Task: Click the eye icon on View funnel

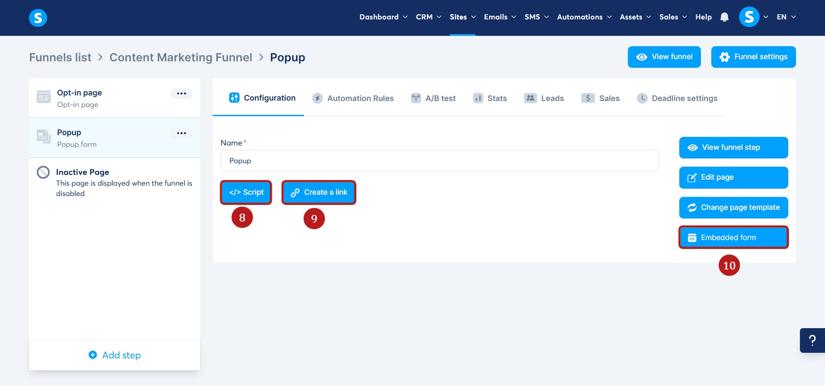Action: pyautogui.click(x=642, y=57)
